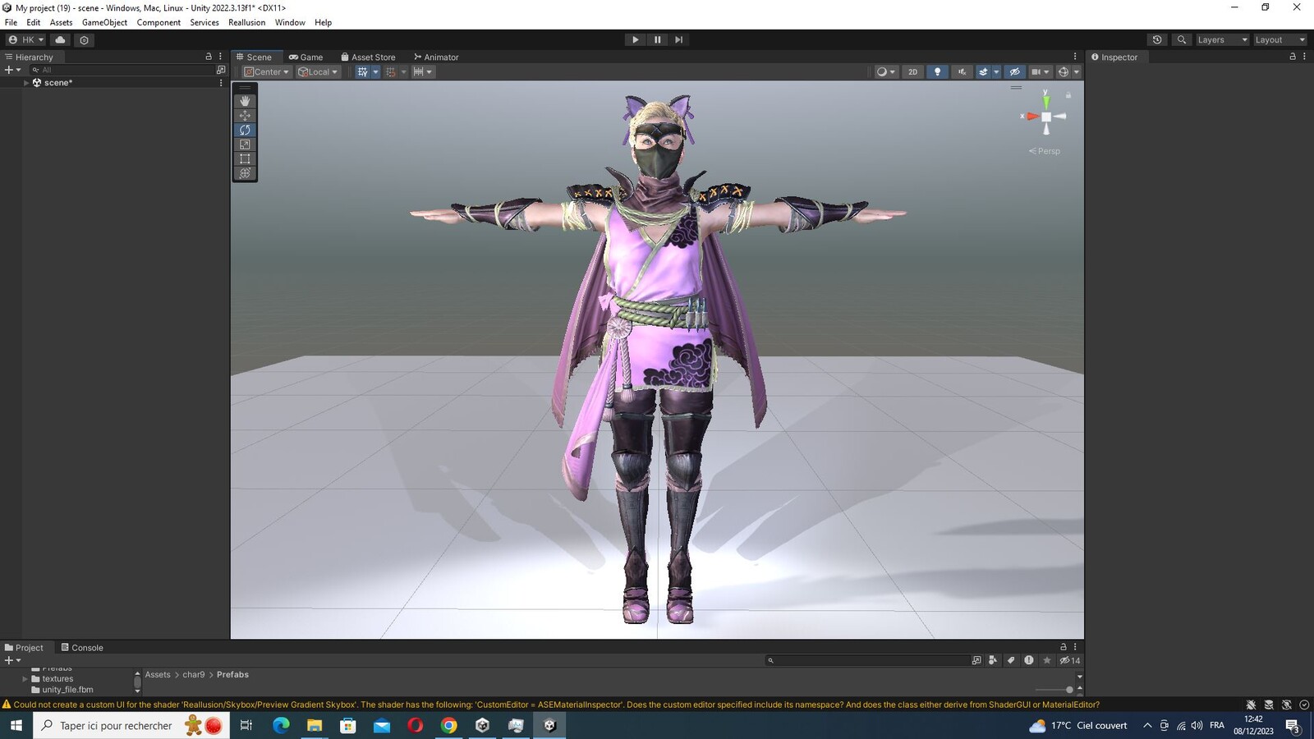Open File Explorer from the taskbar
This screenshot has height=739, width=1314.
(x=315, y=725)
